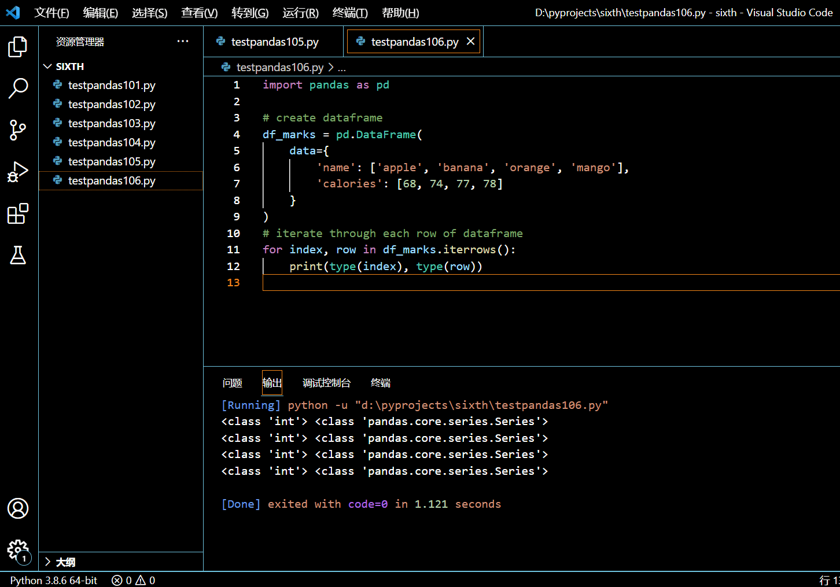Image resolution: width=840 pixels, height=587 pixels.
Task: Open the 编辑(E) menu
Action: click(101, 13)
